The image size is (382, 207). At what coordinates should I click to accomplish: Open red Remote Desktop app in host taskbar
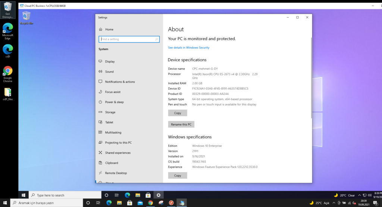pos(171,203)
